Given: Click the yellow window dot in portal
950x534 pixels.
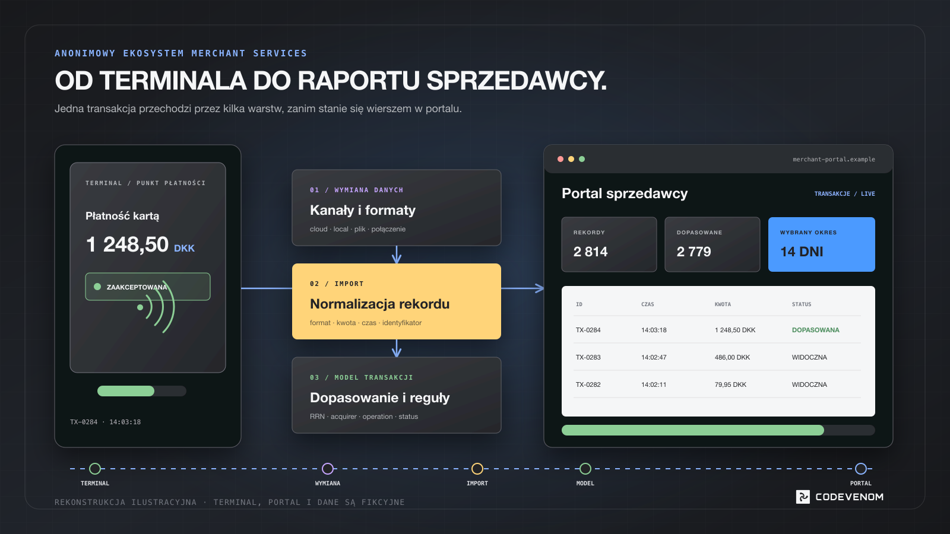Looking at the screenshot, I should pyautogui.click(x=571, y=159).
